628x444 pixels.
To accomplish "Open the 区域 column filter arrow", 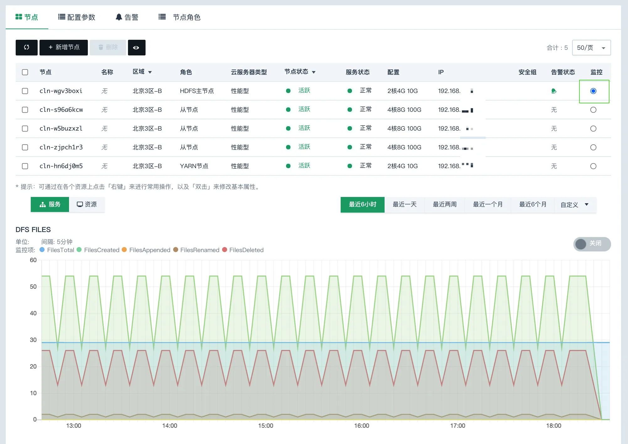I will coord(150,72).
